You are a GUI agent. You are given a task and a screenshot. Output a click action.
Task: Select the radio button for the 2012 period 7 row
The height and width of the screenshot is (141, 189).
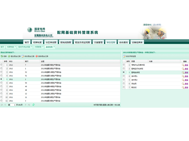1,65
